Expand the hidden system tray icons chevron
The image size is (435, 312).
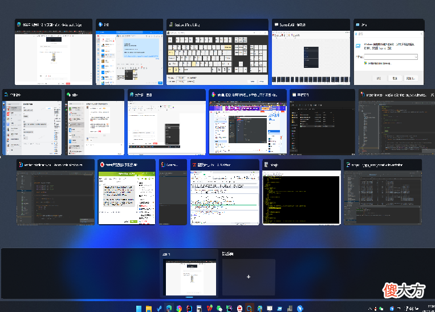click(x=370, y=309)
